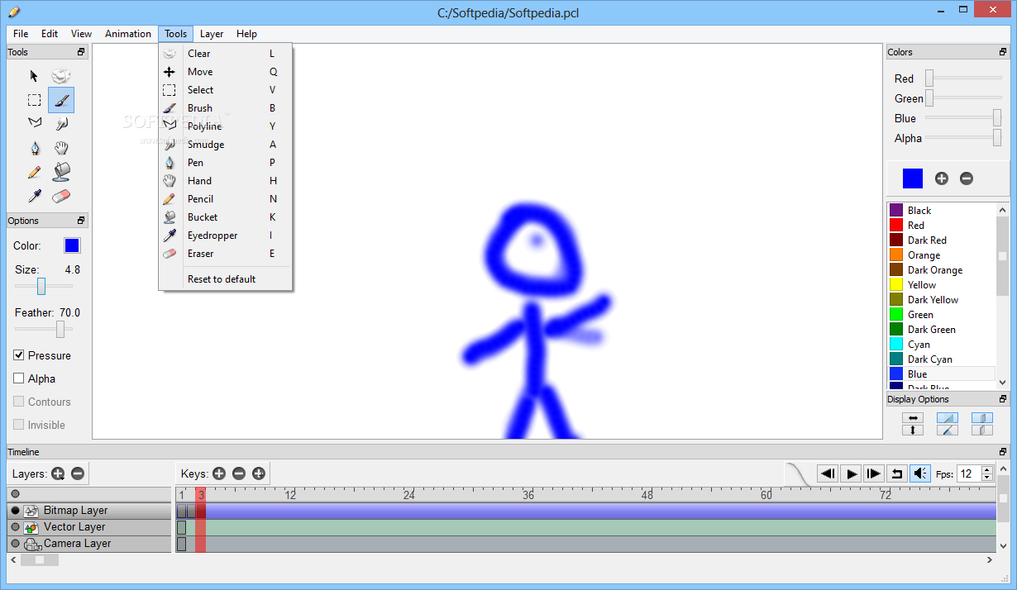Add a color with the plus icon
The width and height of the screenshot is (1017, 590).
point(941,178)
